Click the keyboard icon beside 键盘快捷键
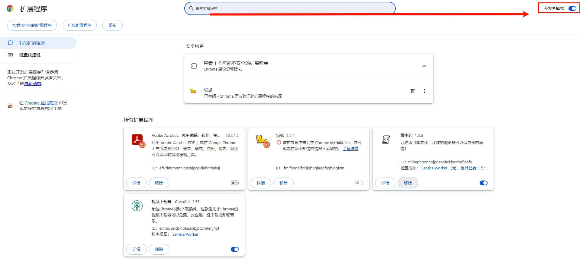 [x=10, y=55]
